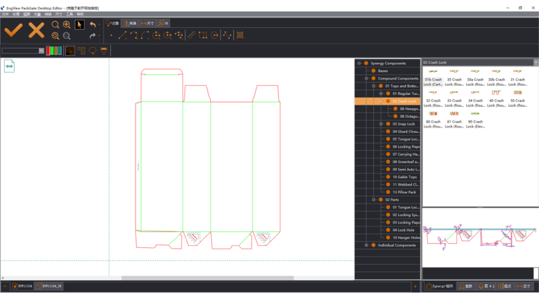Open the undo history dropdown arrow
The width and height of the screenshot is (539, 293).
coord(99,25)
